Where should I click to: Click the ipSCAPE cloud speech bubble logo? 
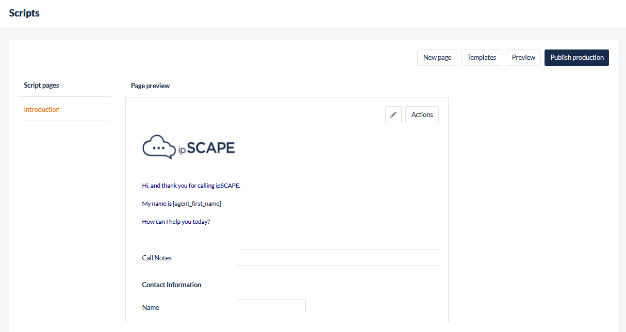[x=158, y=147]
